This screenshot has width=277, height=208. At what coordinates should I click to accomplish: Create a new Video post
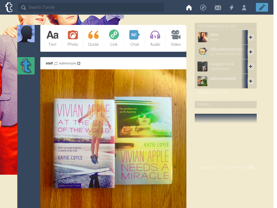coord(176,38)
